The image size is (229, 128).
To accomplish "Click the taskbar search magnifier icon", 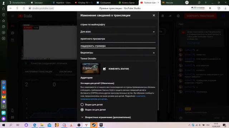I will tap(11, 125).
